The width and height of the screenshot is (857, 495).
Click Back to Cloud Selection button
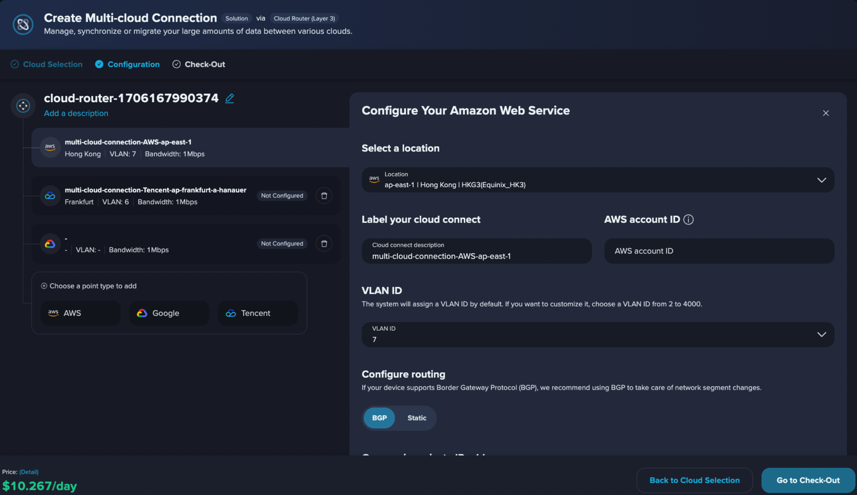(x=695, y=480)
